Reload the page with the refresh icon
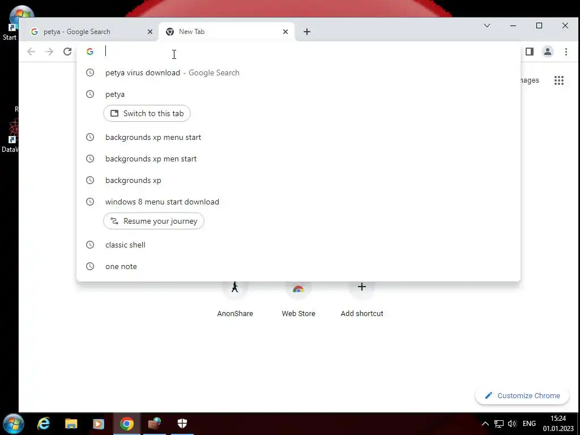The width and height of the screenshot is (580, 435). 67,52
